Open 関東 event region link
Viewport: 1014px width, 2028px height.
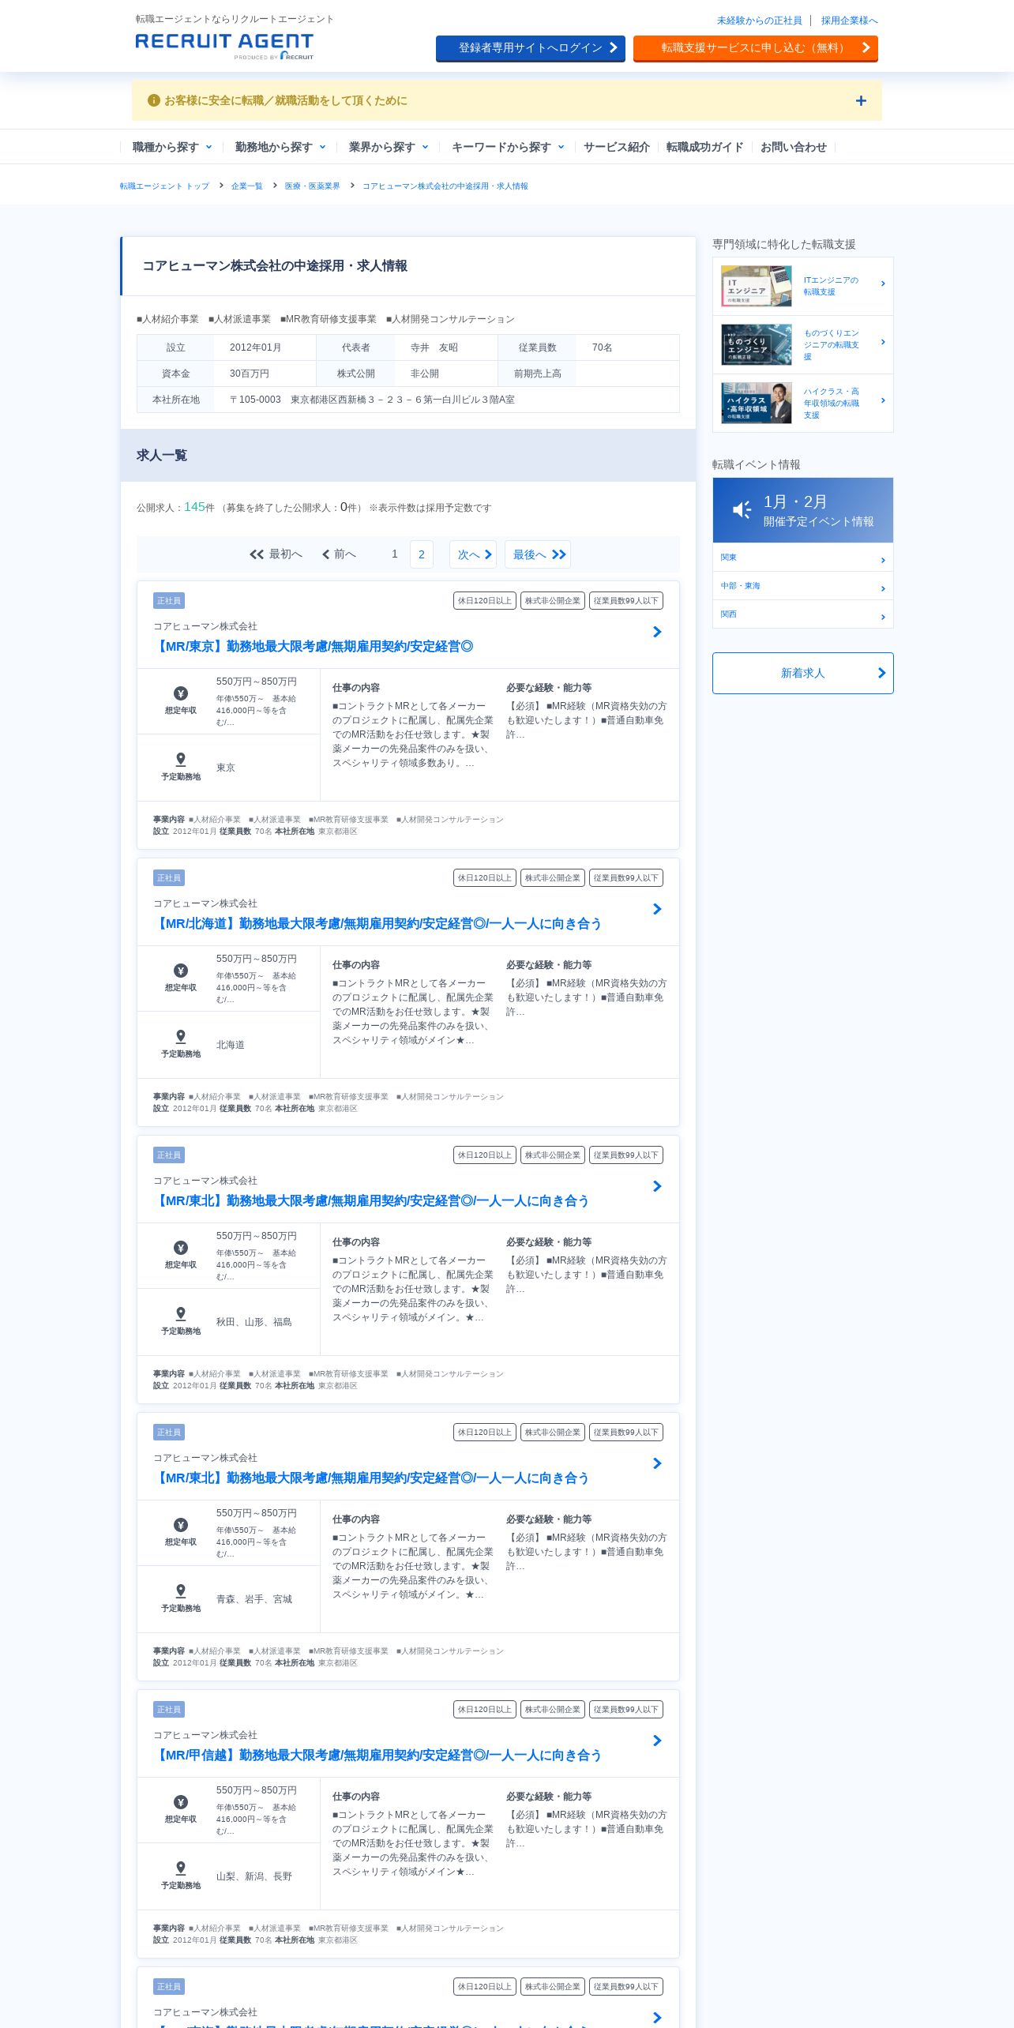pyautogui.click(x=803, y=558)
